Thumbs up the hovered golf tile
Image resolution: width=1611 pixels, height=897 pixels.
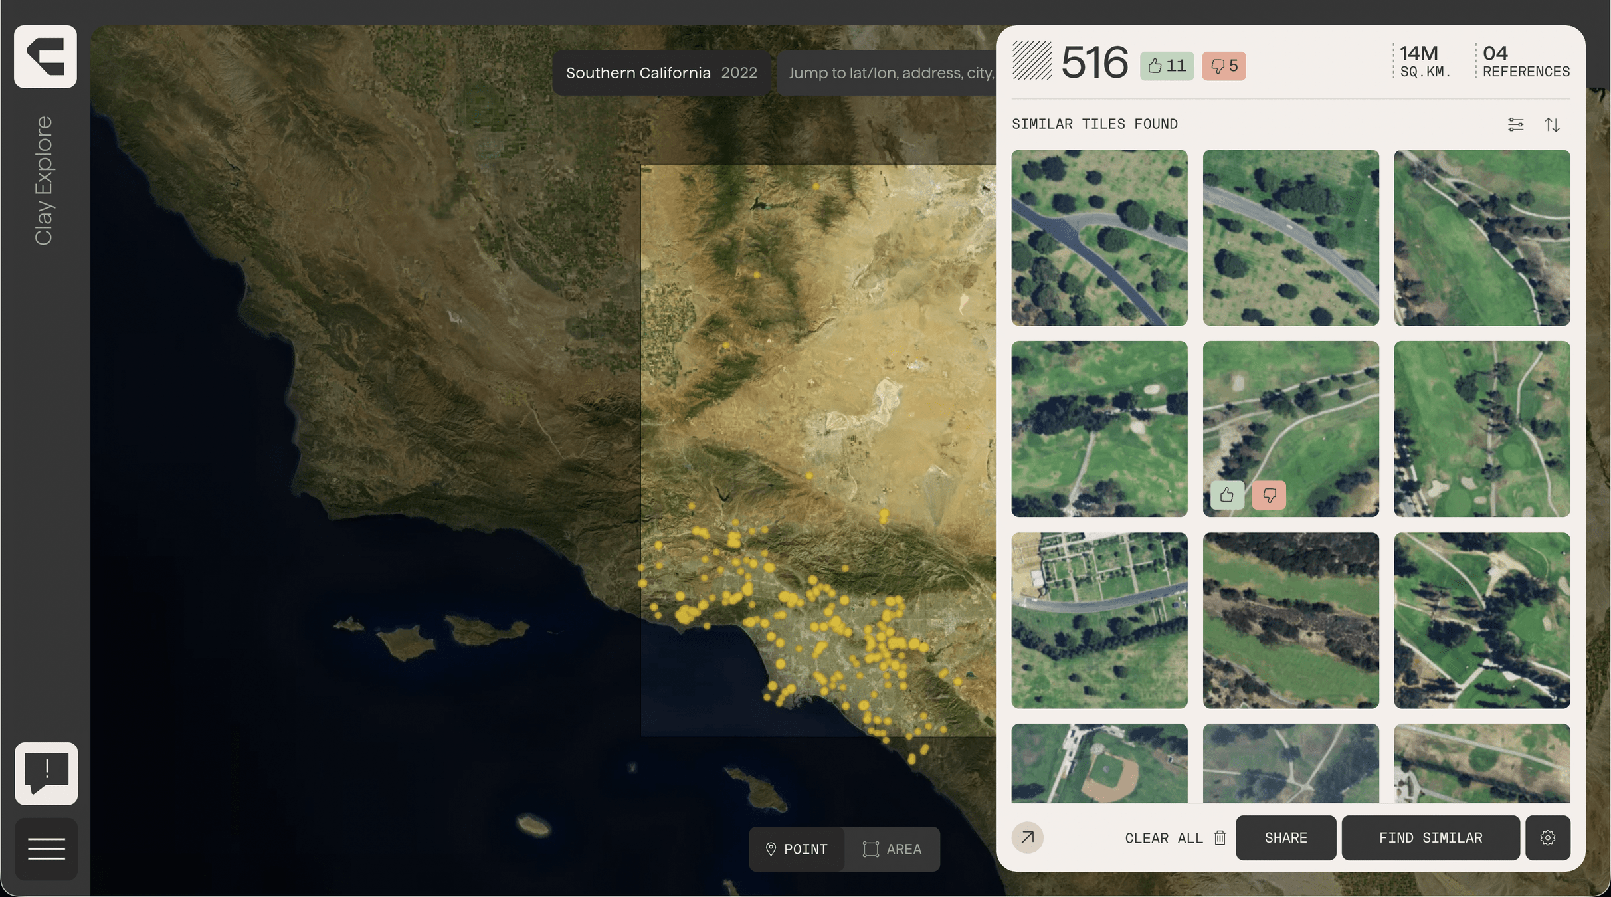(x=1226, y=495)
